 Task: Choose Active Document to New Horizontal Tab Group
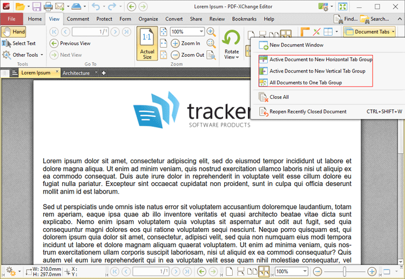pos(321,59)
